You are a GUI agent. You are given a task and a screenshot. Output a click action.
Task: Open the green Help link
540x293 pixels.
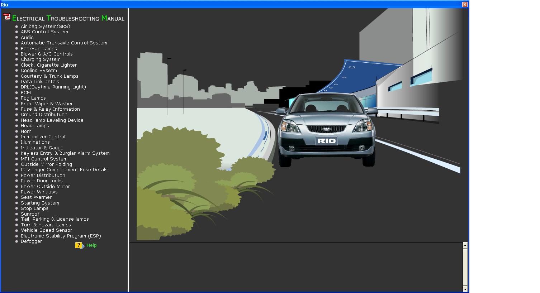tap(91, 245)
